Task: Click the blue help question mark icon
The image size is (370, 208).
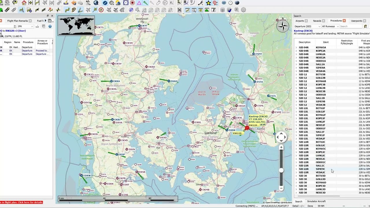Action: 50,26
